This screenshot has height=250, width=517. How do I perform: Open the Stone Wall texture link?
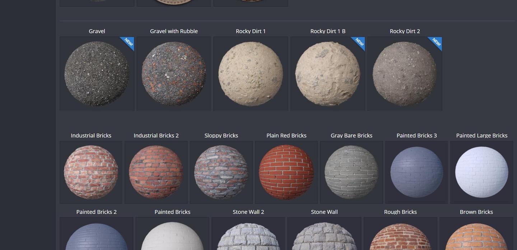click(324, 212)
